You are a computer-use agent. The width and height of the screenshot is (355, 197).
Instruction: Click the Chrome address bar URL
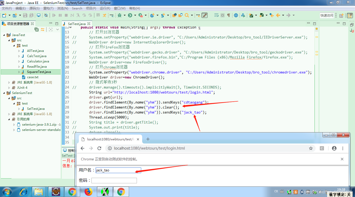[x=149, y=148]
